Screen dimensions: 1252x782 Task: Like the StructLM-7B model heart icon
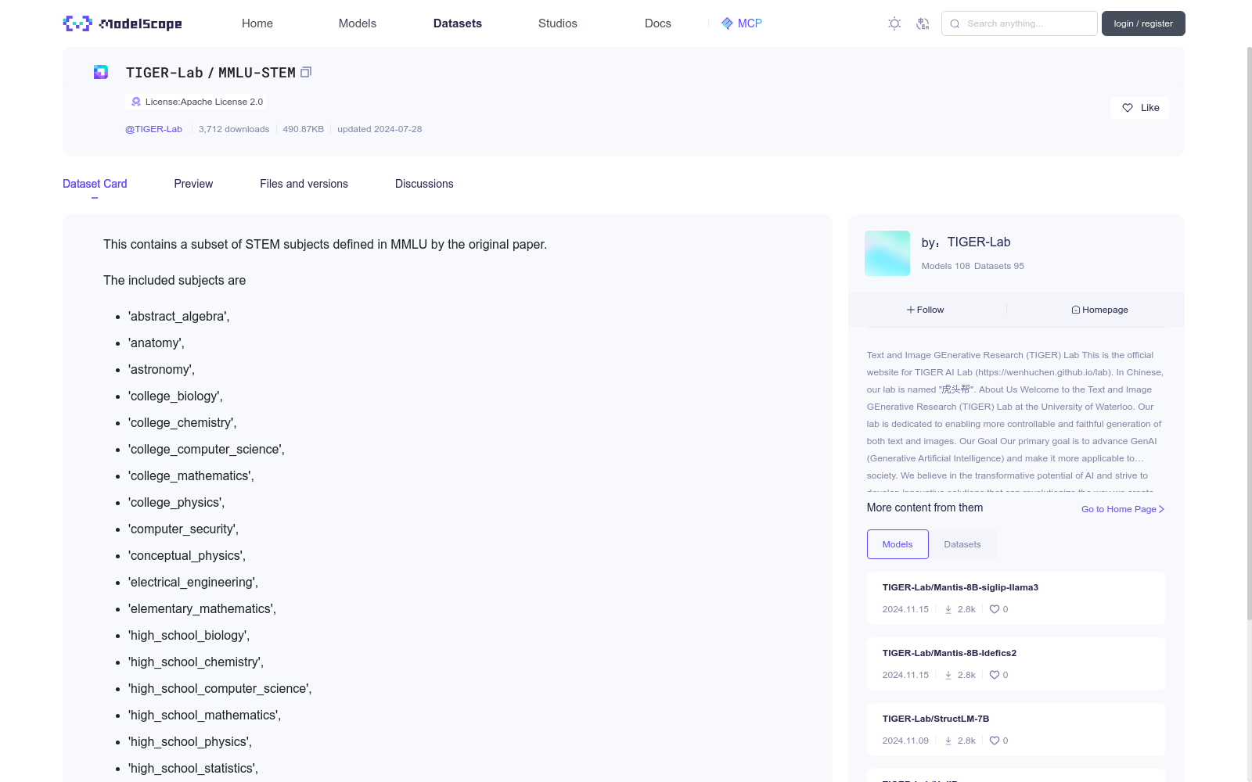tap(995, 741)
